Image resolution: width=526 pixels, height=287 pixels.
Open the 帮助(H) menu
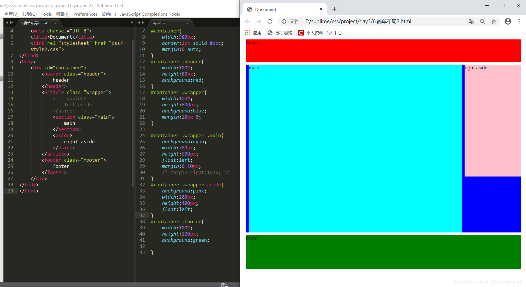pyautogui.click(x=109, y=14)
